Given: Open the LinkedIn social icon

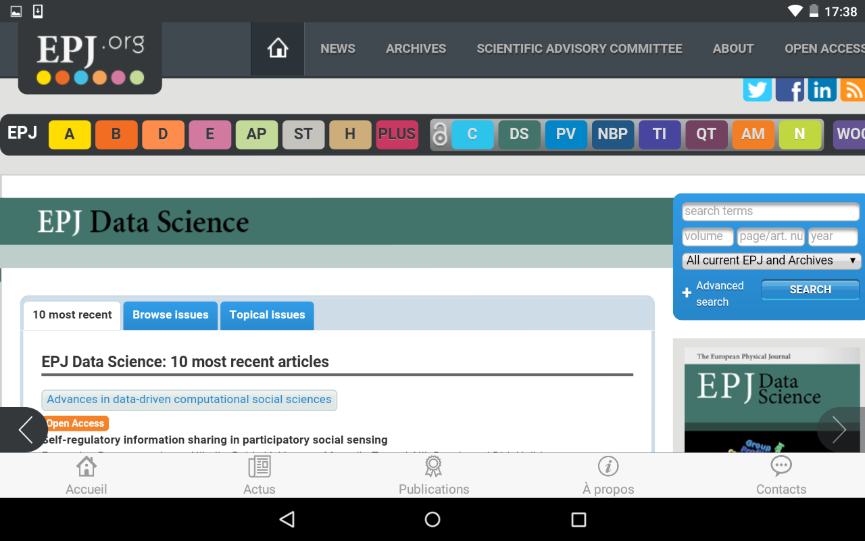Looking at the screenshot, I should (822, 90).
